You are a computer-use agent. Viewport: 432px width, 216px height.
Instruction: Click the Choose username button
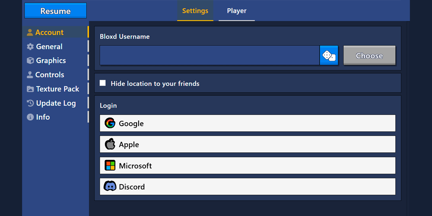[369, 56]
